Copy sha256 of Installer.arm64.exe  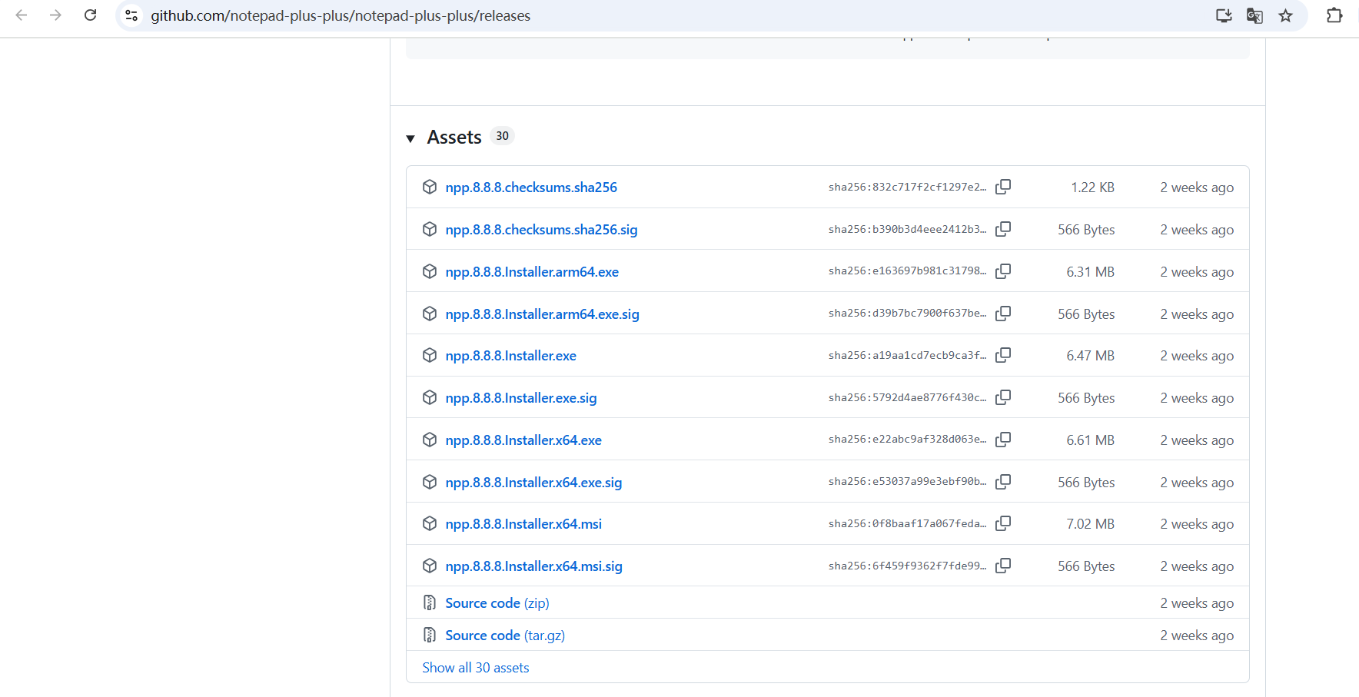pos(1003,271)
